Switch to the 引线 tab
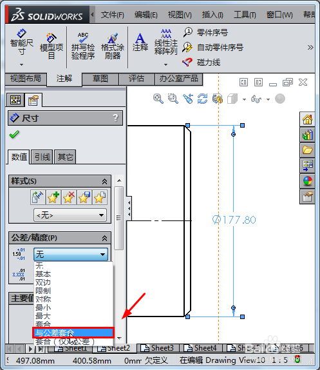Image resolution: width=320 pixels, height=370 pixels. [x=42, y=157]
